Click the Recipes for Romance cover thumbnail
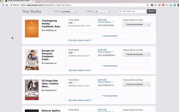This screenshot has width=179, height=112. pyautogui.click(x=32, y=60)
